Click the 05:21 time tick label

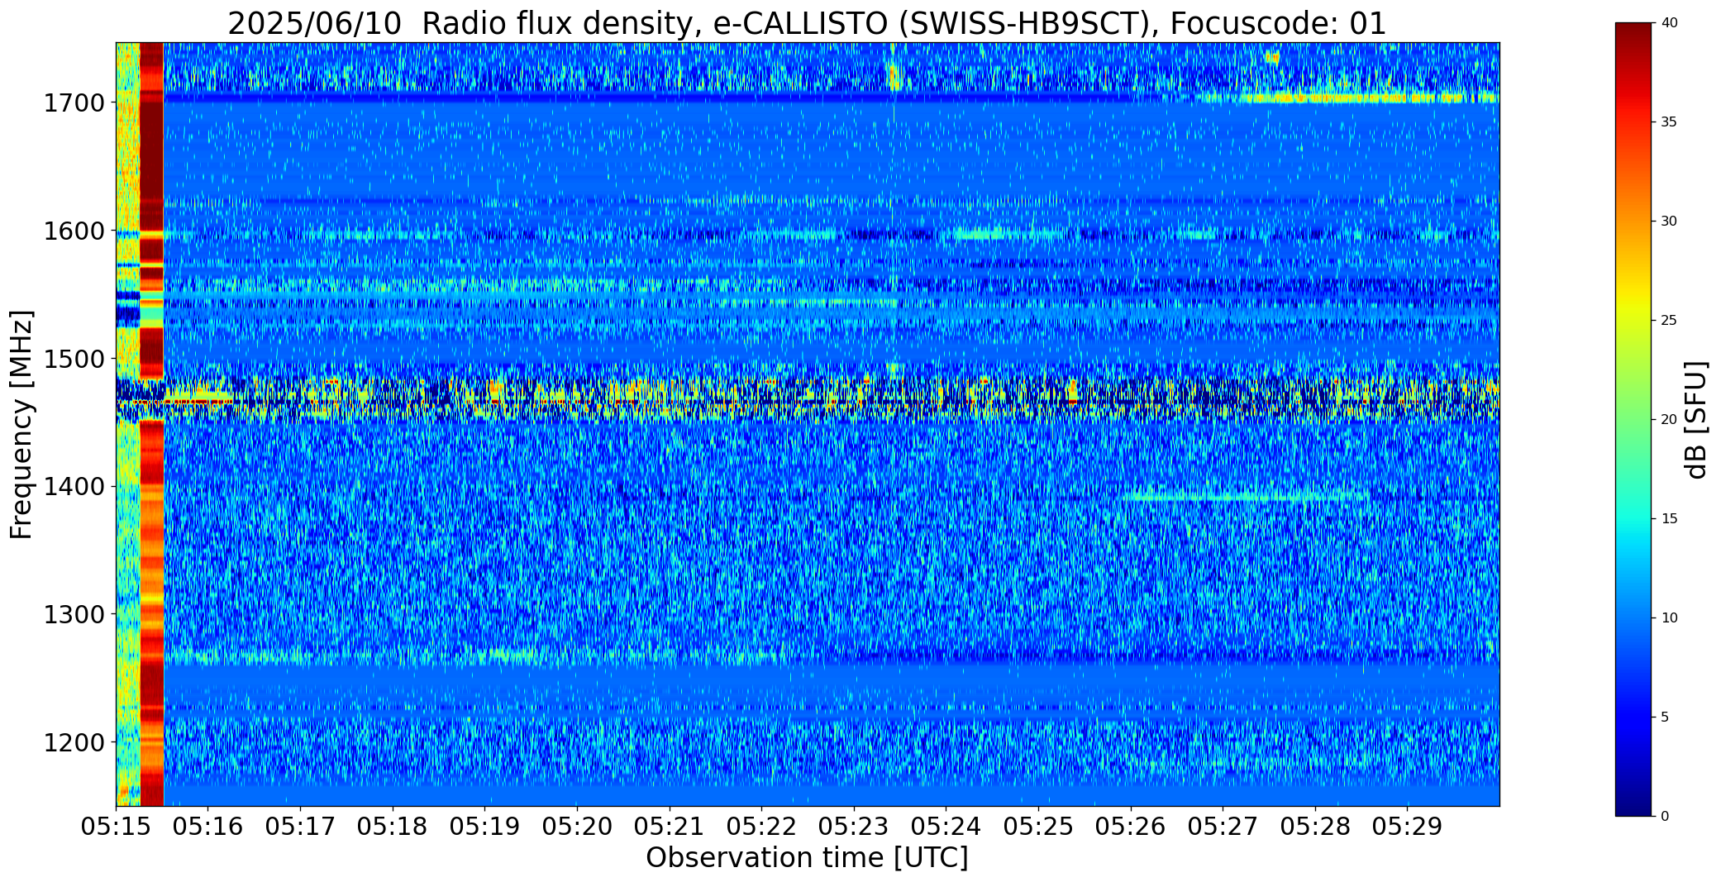point(670,827)
